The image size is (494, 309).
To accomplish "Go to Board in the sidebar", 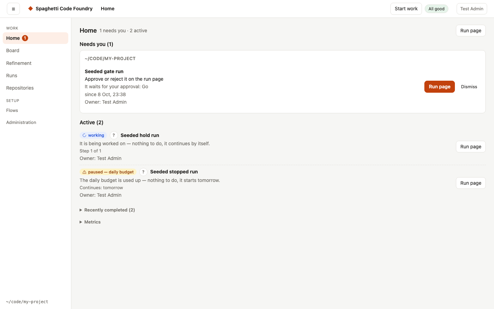I will (35, 50).
